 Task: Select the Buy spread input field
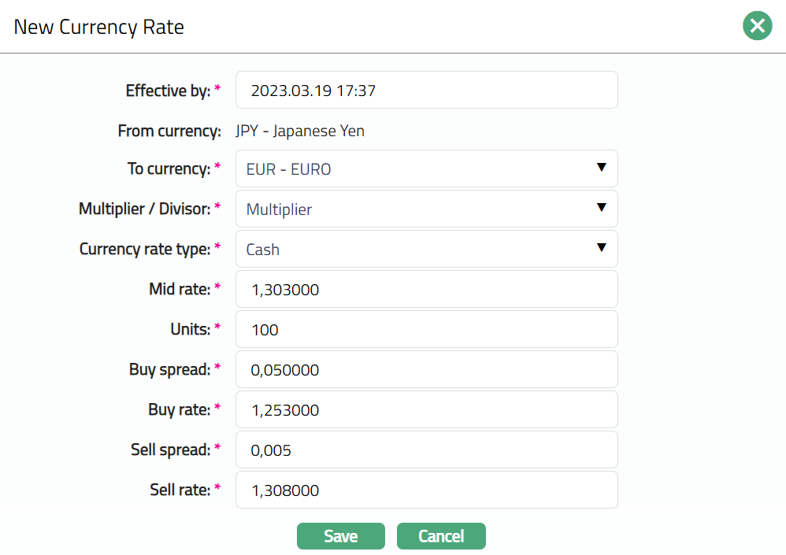426,369
